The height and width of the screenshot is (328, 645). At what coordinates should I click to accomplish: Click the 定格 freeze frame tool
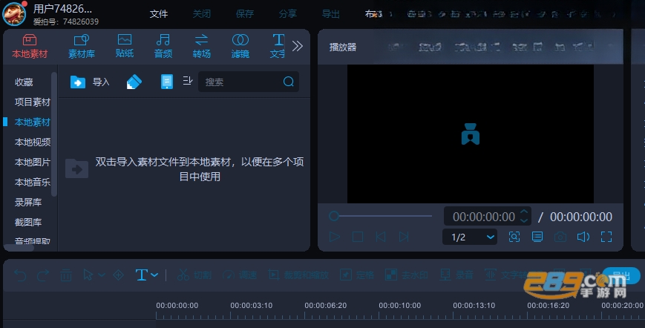(357, 275)
